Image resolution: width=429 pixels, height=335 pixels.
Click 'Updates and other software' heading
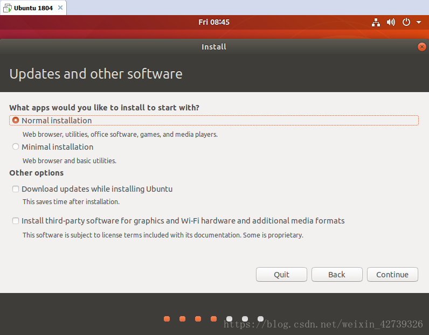click(96, 74)
